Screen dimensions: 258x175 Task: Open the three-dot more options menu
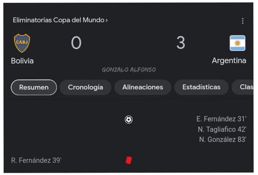point(243,21)
